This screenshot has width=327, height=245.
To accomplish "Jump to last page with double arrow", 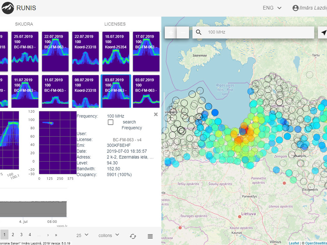I will (x=56, y=235).
